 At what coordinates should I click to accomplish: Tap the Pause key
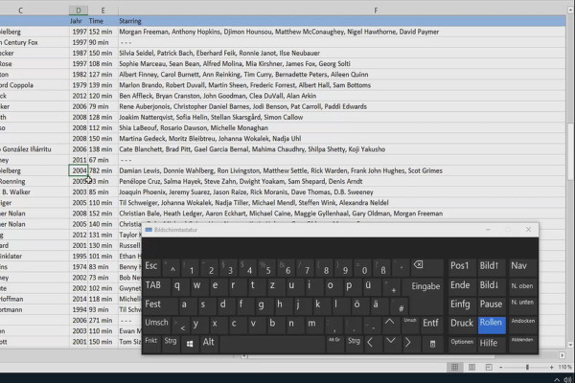point(492,305)
